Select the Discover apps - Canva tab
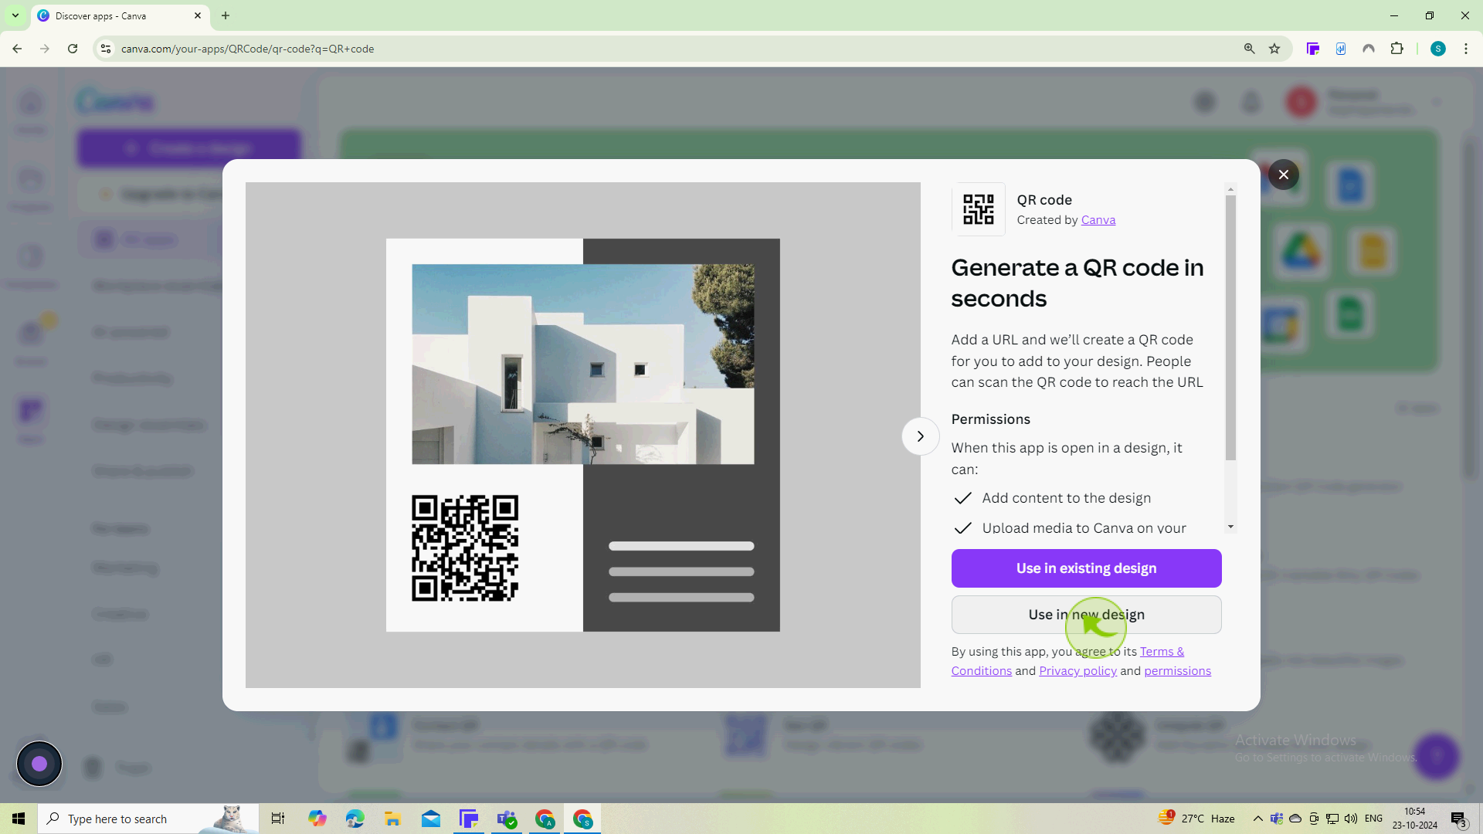 tap(120, 15)
